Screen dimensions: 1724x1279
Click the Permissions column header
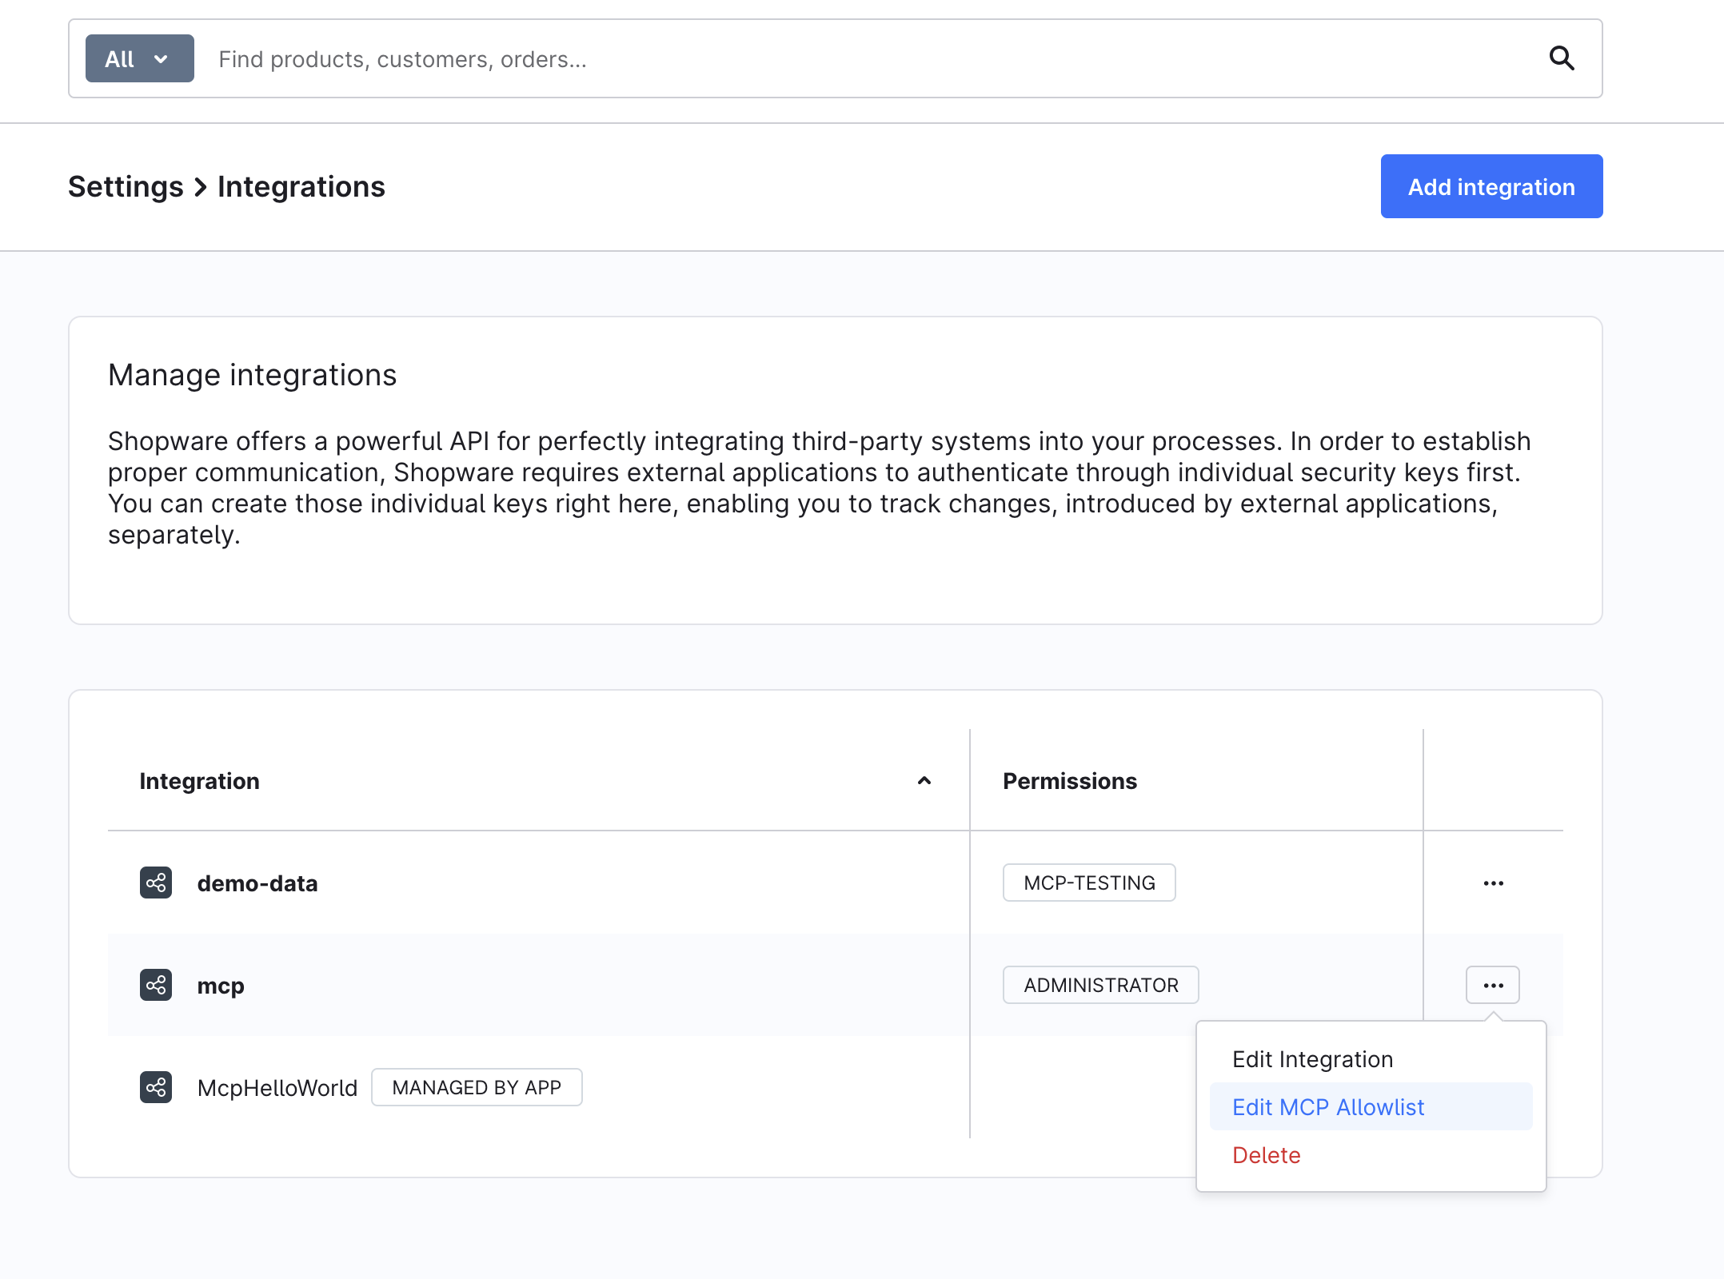pyautogui.click(x=1070, y=781)
